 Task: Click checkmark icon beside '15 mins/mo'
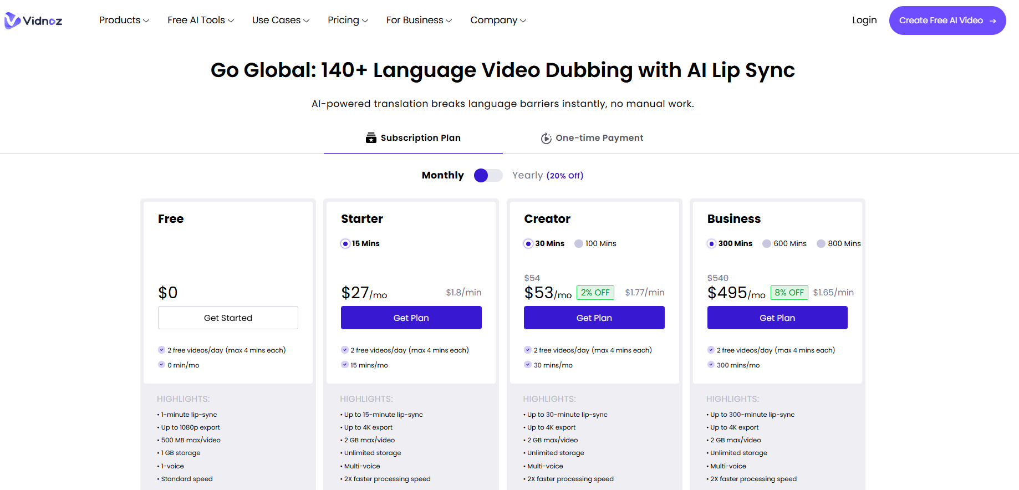click(344, 365)
